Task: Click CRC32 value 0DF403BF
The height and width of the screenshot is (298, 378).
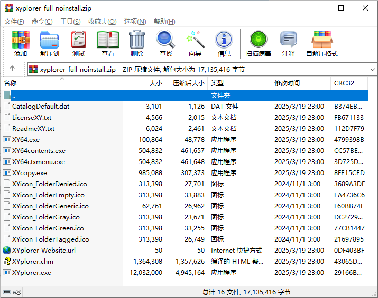Action: pyautogui.click(x=349, y=251)
